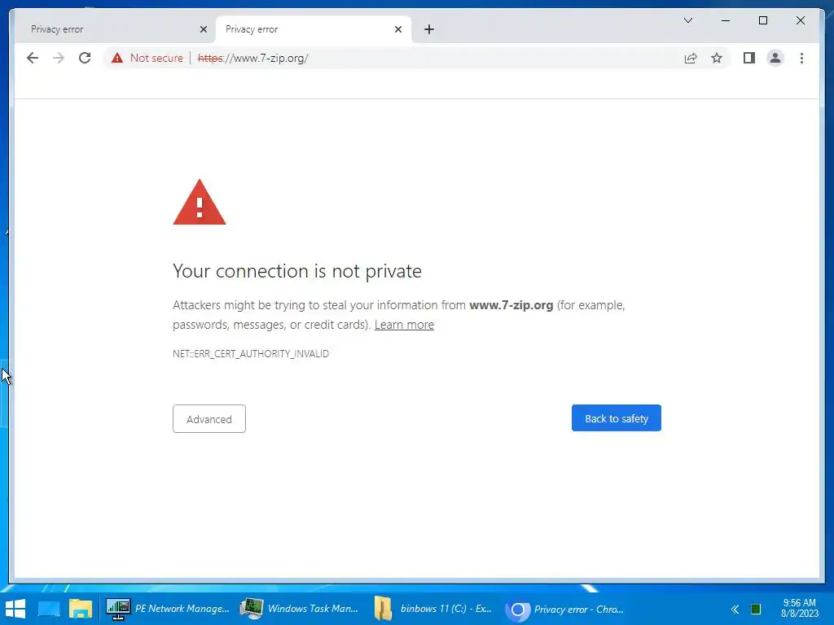Open binbows 11 (C:) Explorer window
Viewport: 834px width, 625px height.
tap(433, 609)
